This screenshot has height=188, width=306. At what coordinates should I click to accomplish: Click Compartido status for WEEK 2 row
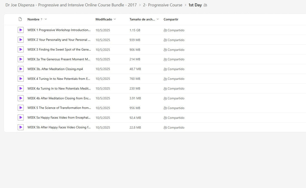[174, 40]
